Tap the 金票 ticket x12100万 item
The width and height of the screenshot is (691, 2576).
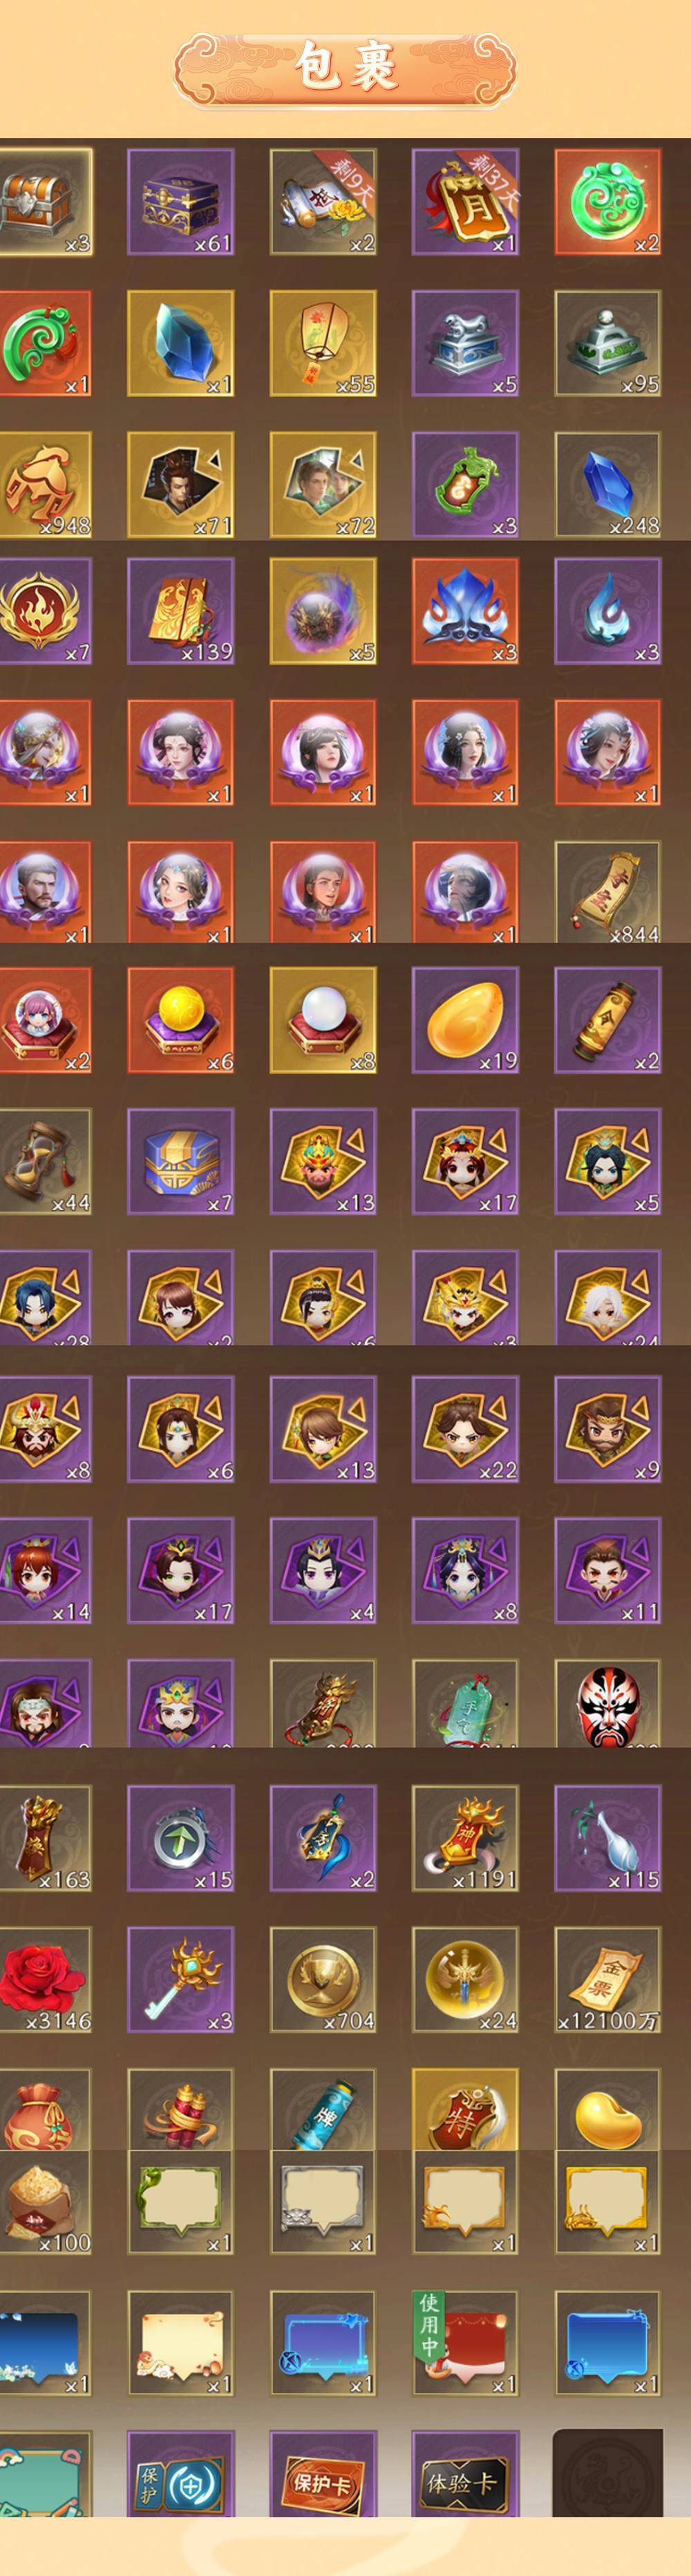coord(608,1980)
